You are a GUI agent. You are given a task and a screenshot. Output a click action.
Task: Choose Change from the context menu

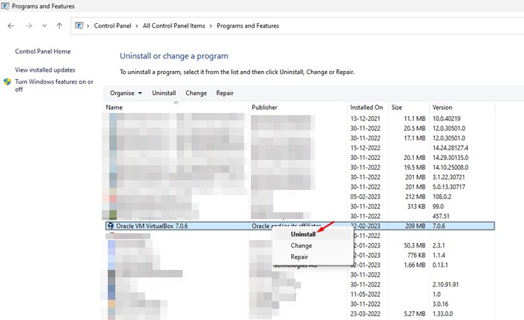301,245
